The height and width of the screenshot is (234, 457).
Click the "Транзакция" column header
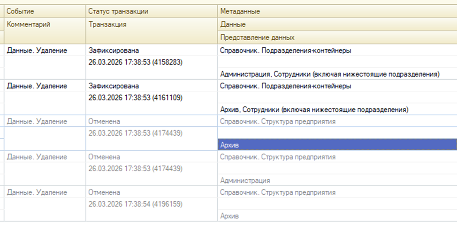click(x=107, y=24)
